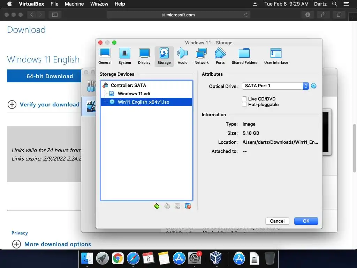Viewport: 357px width, 268px height.
Task: Open the Privacy link on the Microsoft page
Action: (20, 233)
